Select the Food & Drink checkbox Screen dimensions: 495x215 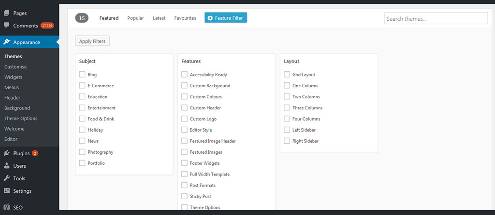[82, 119]
